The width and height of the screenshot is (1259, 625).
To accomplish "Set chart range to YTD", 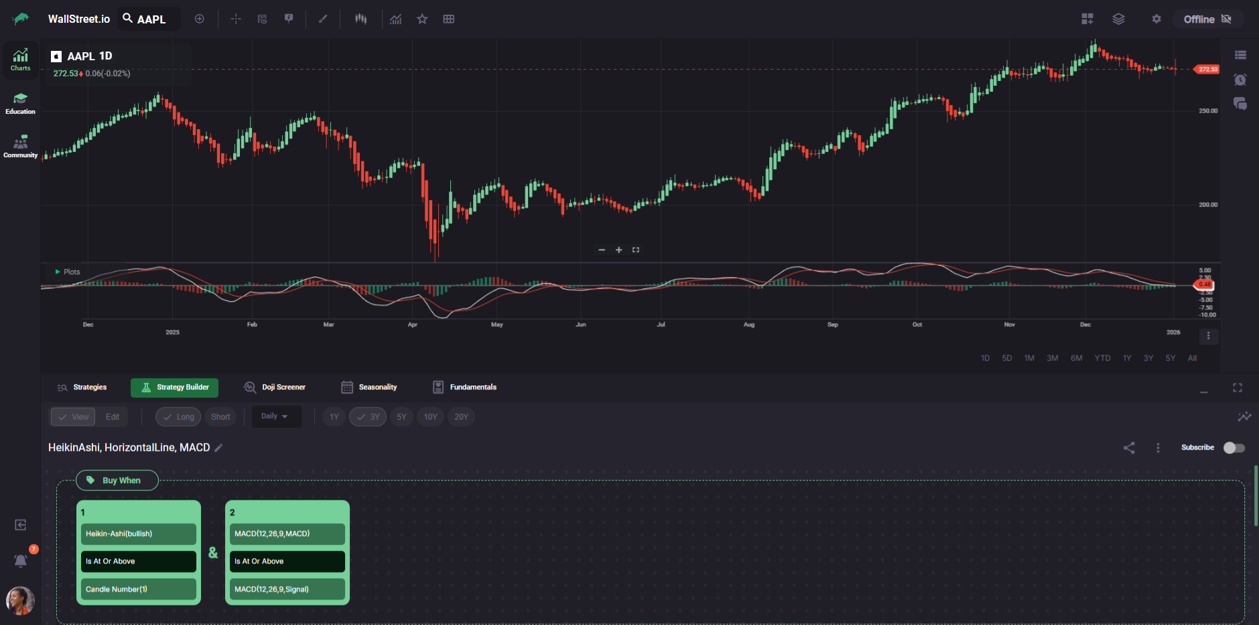I will tap(1102, 358).
